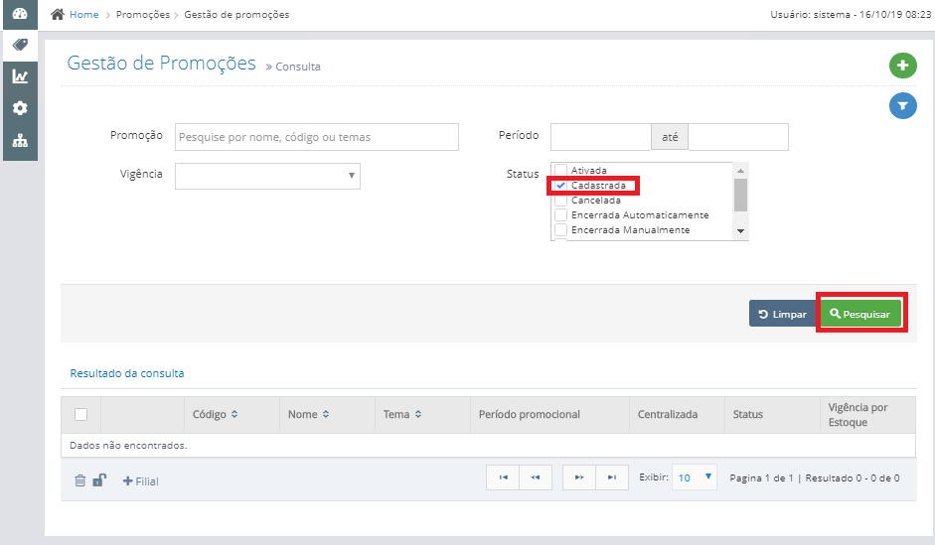Open the settings gear sidebar icon
This screenshot has height=545, width=935.
point(20,108)
